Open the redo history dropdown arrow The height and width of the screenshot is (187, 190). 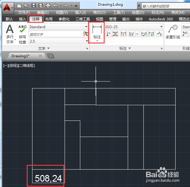71,6
